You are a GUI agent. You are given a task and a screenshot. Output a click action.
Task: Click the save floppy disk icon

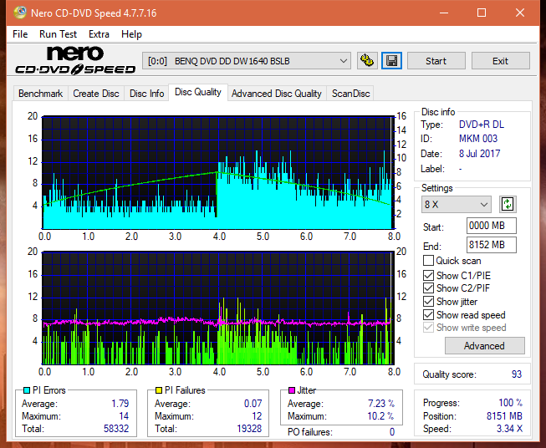click(391, 61)
